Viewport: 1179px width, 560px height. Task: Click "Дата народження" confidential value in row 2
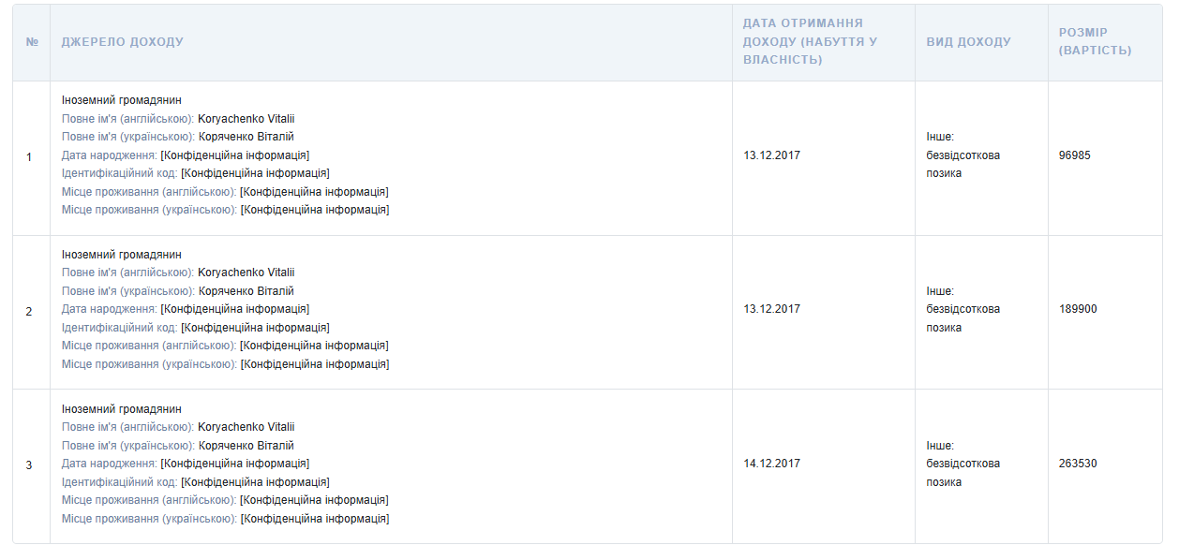[x=234, y=309]
